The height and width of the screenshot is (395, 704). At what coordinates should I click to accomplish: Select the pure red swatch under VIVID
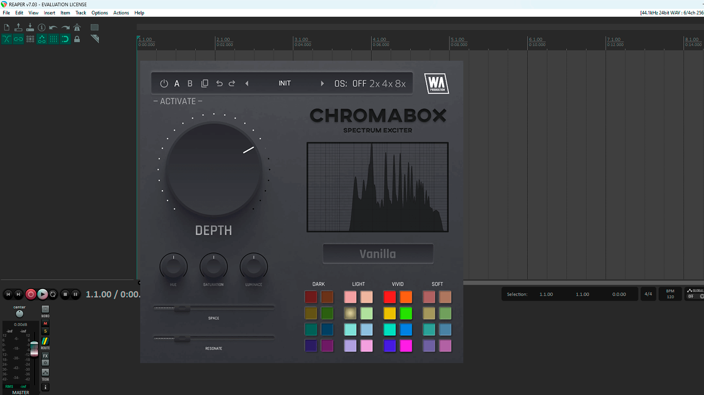[390, 297]
